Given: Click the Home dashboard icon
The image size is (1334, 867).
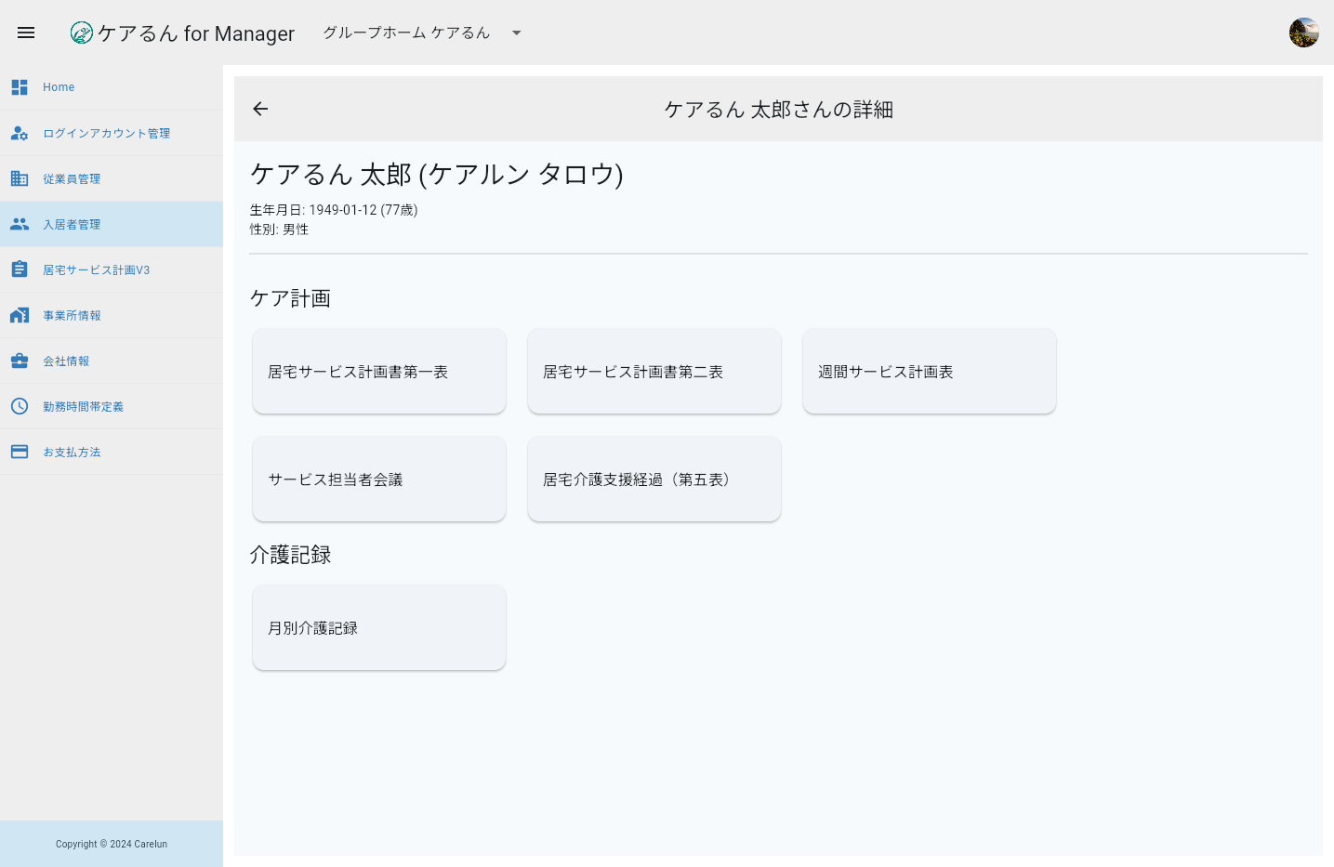Looking at the screenshot, I should pos(20,86).
